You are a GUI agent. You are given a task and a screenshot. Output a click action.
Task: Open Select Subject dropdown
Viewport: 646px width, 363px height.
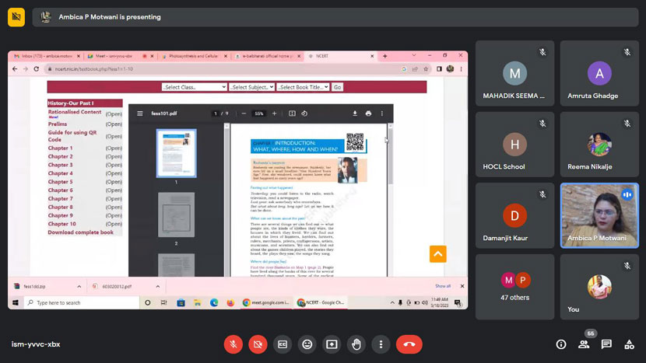(251, 87)
